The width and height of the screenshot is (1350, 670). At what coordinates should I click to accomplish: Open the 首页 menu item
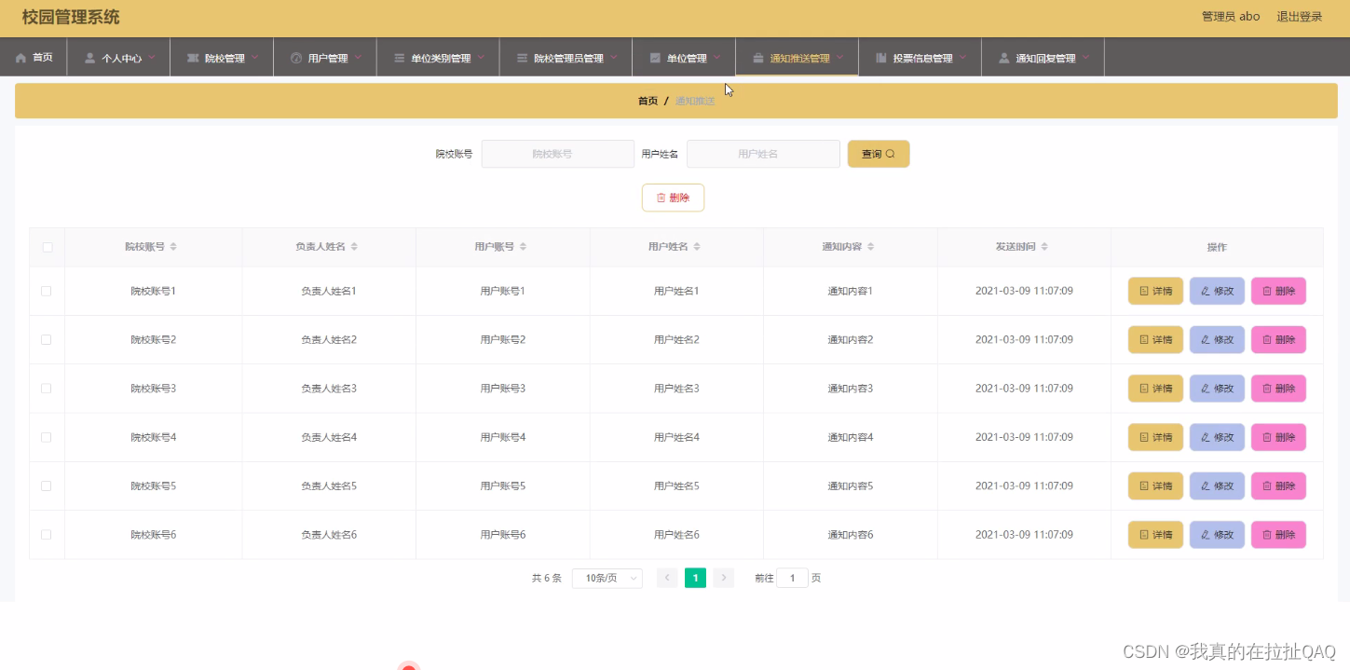coord(34,57)
